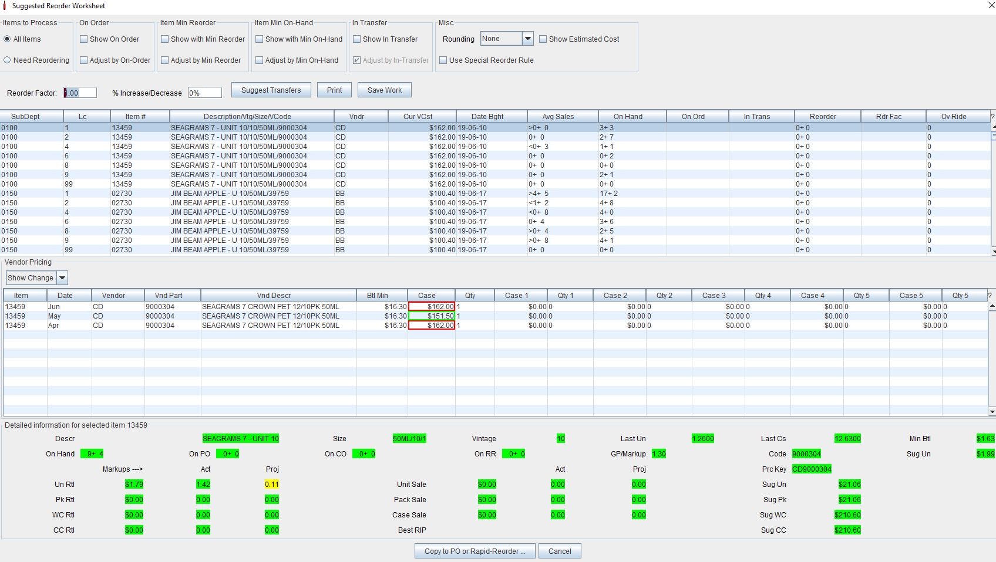Open the "Show Change" dropdown in Vendor Pricing

pyautogui.click(x=63, y=277)
